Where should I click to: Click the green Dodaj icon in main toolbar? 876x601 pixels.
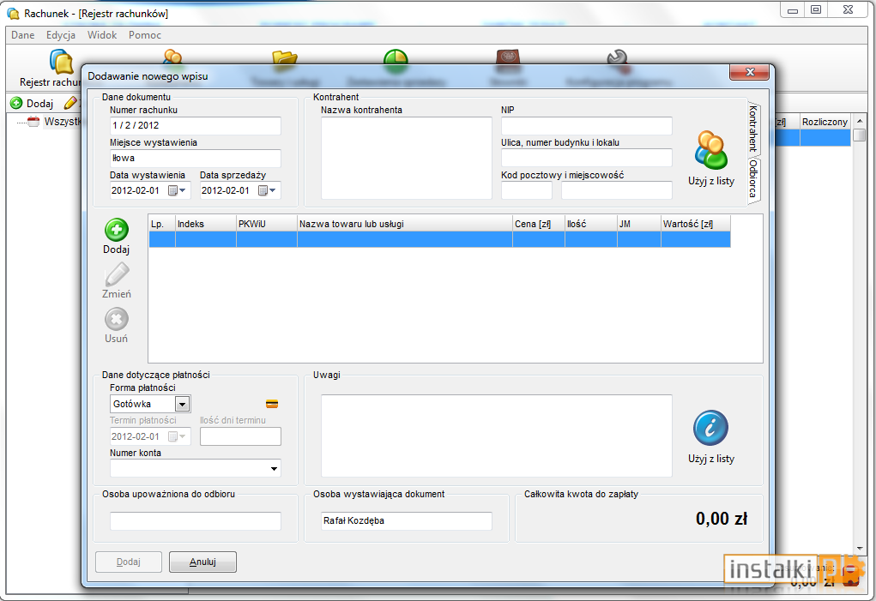pyautogui.click(x=17, y=103)
